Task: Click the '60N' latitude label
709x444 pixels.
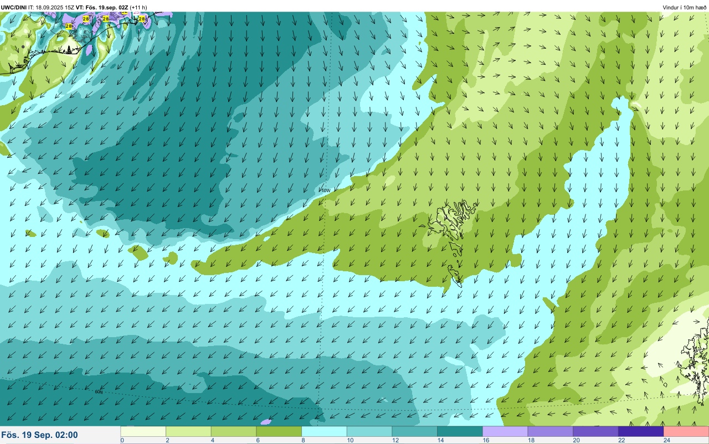Action: (99, 392)
